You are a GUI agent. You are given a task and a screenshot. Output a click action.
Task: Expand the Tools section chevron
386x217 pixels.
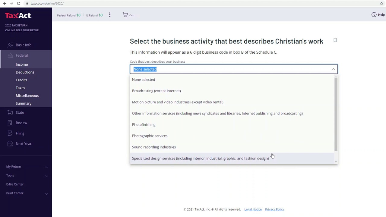pos(46,175)
